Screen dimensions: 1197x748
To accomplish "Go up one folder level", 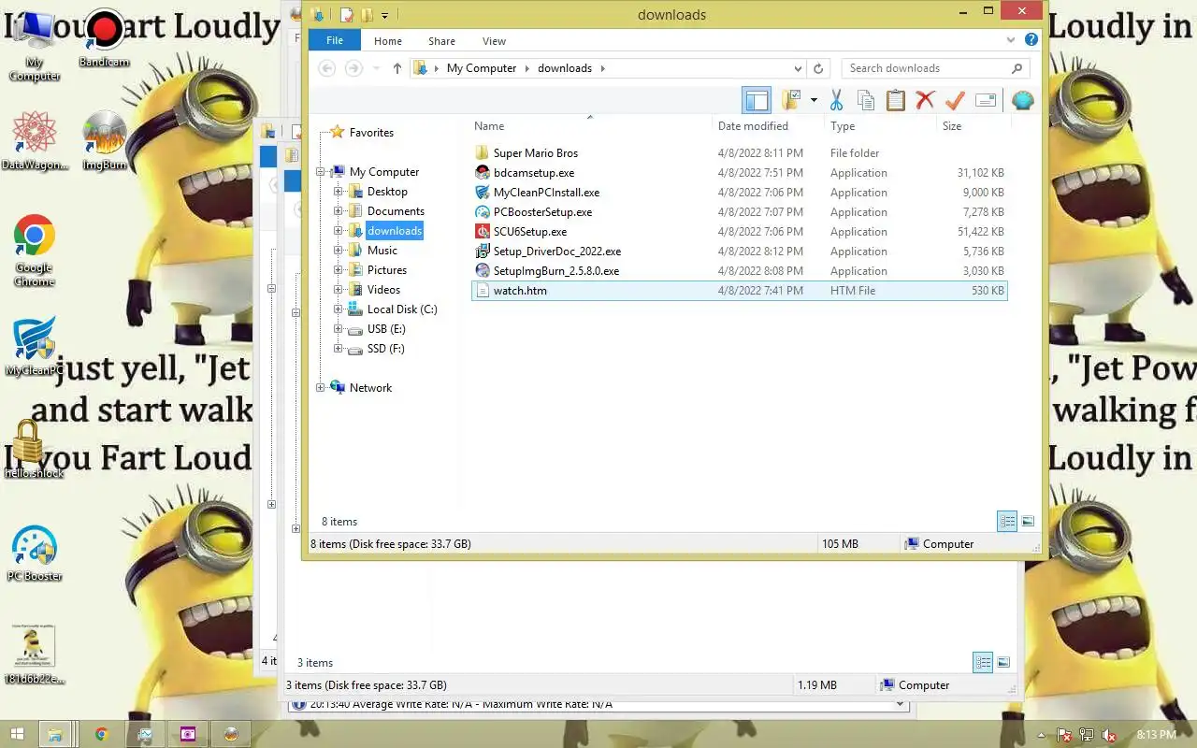I will (x=397, y=68).
